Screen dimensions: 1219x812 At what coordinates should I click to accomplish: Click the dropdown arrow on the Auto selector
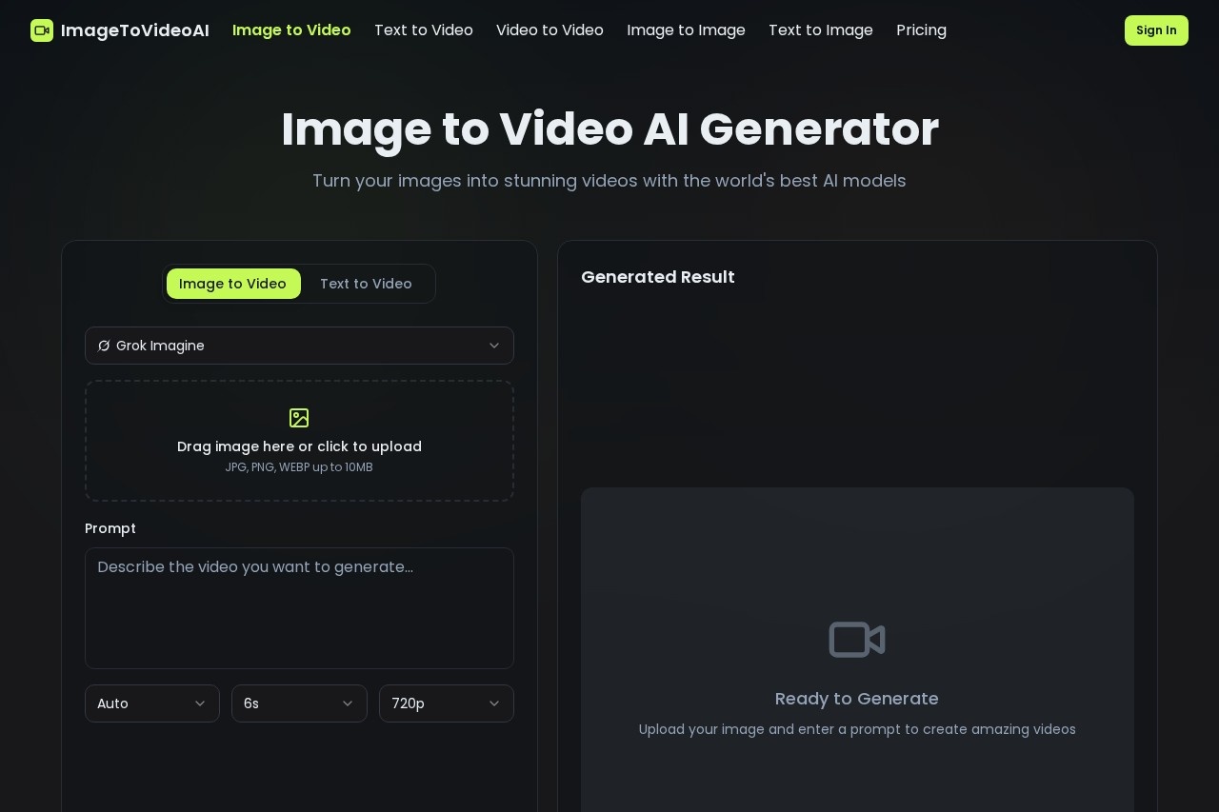tap(200, 703)
